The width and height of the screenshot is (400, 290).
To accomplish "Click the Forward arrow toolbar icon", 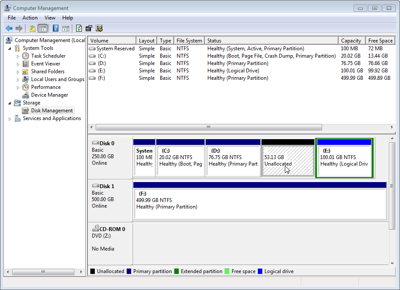I will 19,28.
